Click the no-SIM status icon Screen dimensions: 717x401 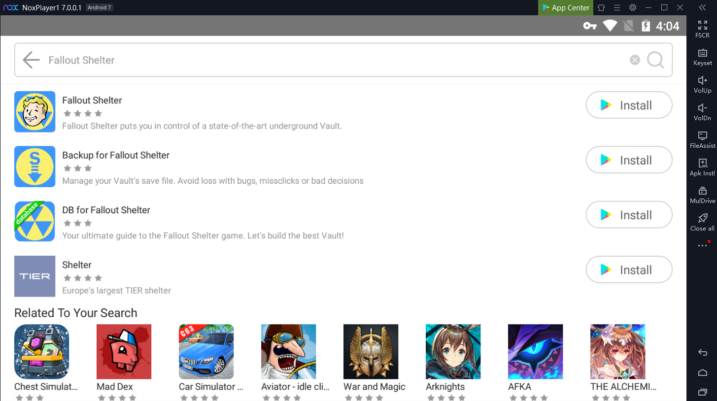[x=628, y=26]
